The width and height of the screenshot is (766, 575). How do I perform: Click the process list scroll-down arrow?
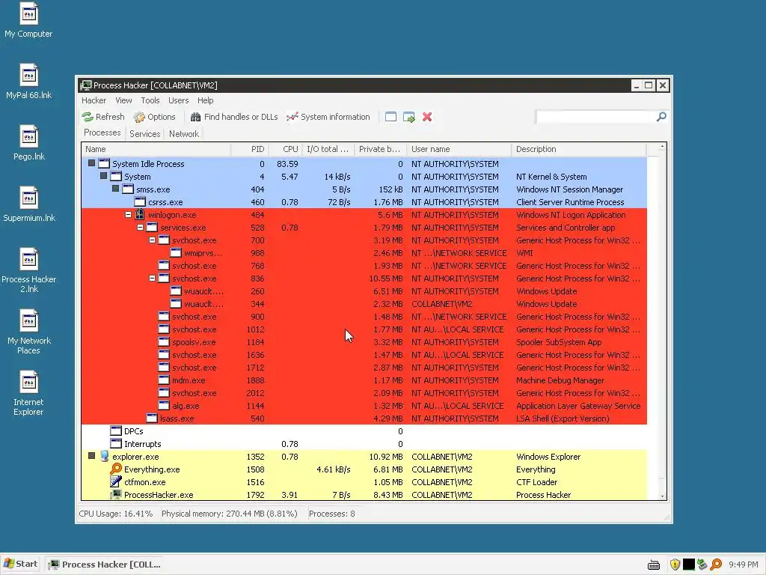tap(663, 496)
